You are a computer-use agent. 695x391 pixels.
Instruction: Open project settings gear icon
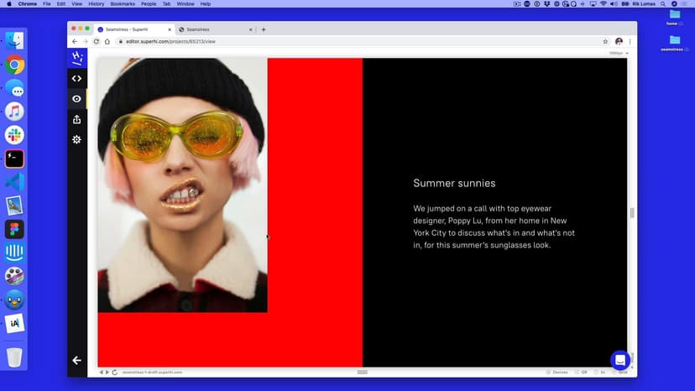point(76,139)
